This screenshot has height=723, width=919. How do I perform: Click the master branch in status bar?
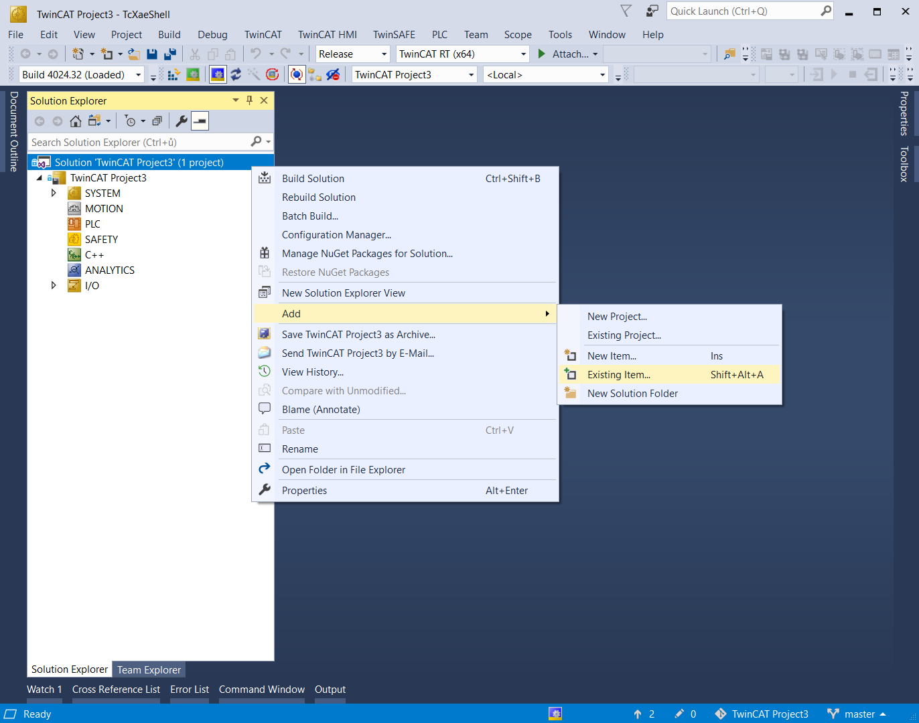coord(859,714)
